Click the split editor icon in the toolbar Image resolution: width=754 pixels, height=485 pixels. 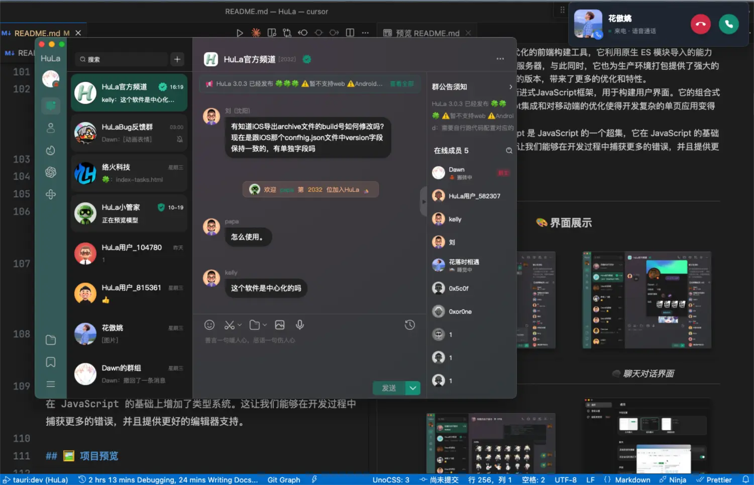(350, 33)
